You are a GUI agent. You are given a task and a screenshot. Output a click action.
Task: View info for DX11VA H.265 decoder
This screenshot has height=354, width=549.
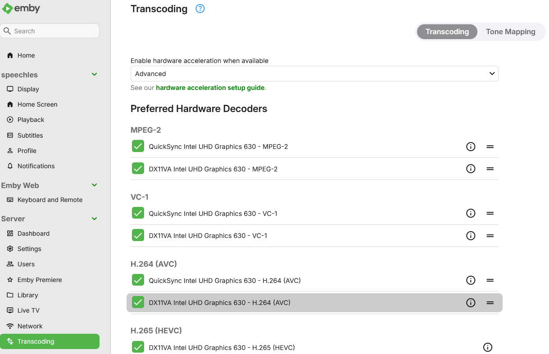point(487,347)
